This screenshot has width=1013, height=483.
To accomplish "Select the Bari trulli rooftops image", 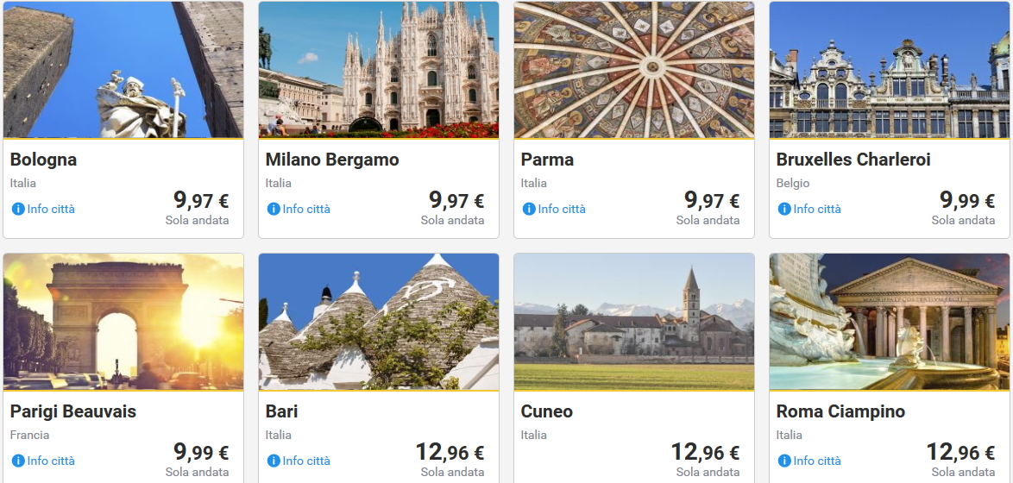I will coord(379,322).
